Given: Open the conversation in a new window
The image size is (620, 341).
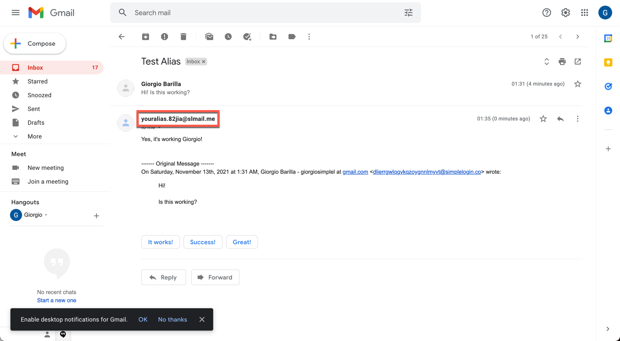Looking at the screenshot, I should 578,61.
